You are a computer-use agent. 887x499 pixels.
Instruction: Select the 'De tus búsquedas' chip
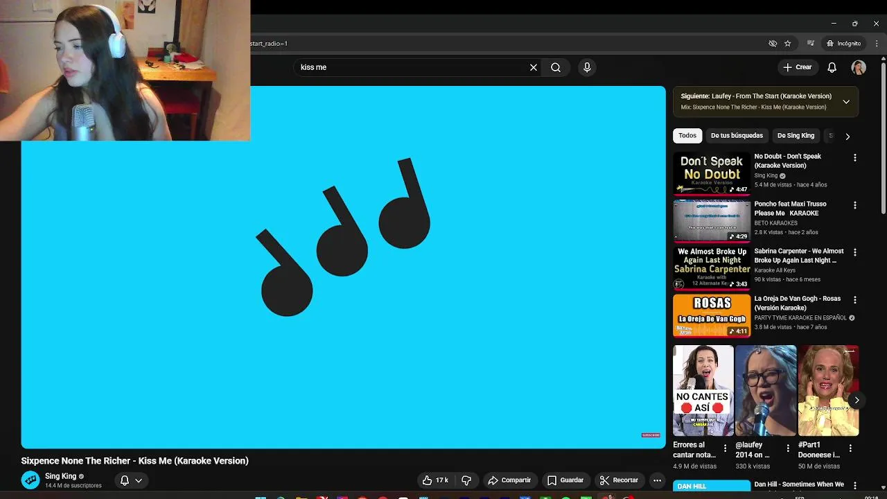(x=737, y=136)
